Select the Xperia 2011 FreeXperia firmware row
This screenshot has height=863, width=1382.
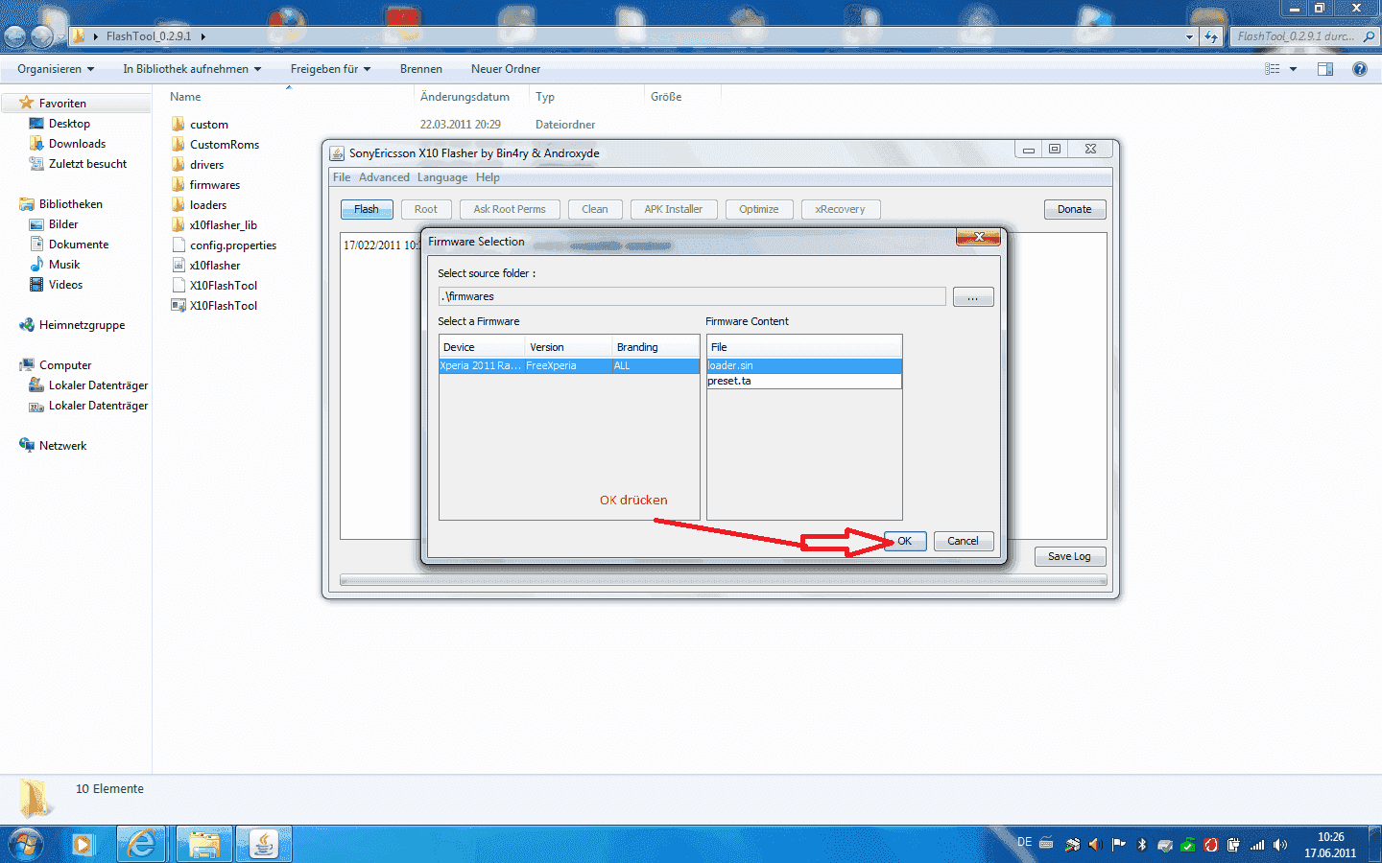click(569, 366)
